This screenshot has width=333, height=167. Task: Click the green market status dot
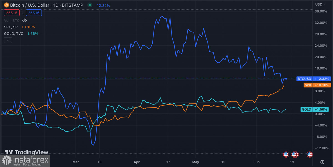click(x=89, y=5)
